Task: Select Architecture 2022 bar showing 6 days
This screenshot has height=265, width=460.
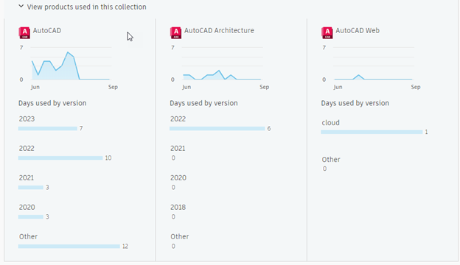Action: 217,129
